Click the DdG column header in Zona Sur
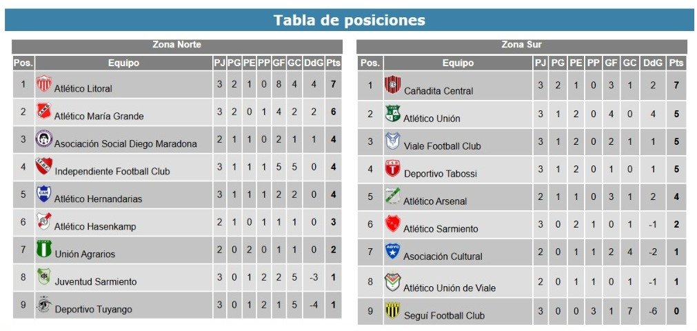Image resolution: width=697 pixels, height=331 pixels. tap(653, 63)
